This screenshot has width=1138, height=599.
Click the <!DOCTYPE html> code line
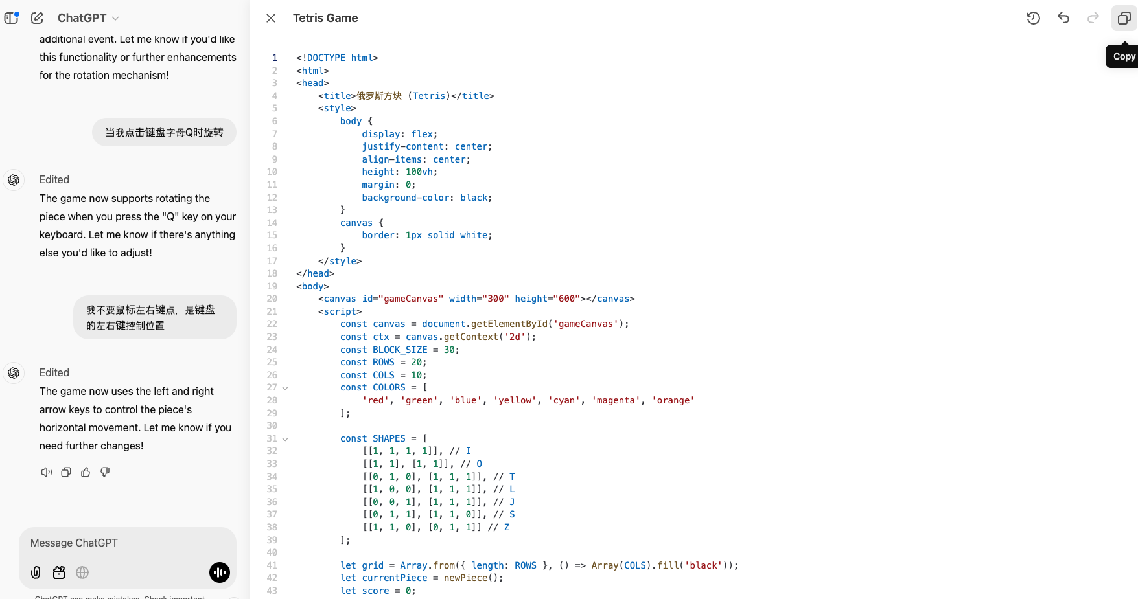coord(337,58)
